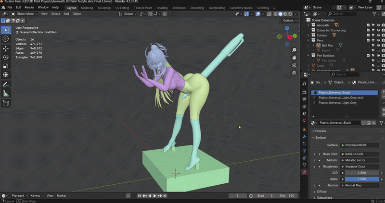
Task: Toggle X-ray mode
Action: (x=269, y=14)
